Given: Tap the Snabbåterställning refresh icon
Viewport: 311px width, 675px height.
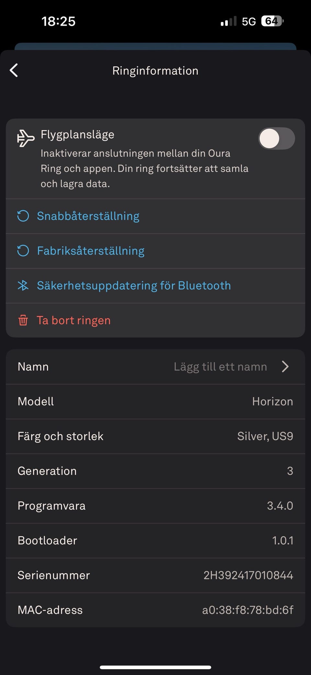Looking at the screenshot, I should (x=23, y=216).
